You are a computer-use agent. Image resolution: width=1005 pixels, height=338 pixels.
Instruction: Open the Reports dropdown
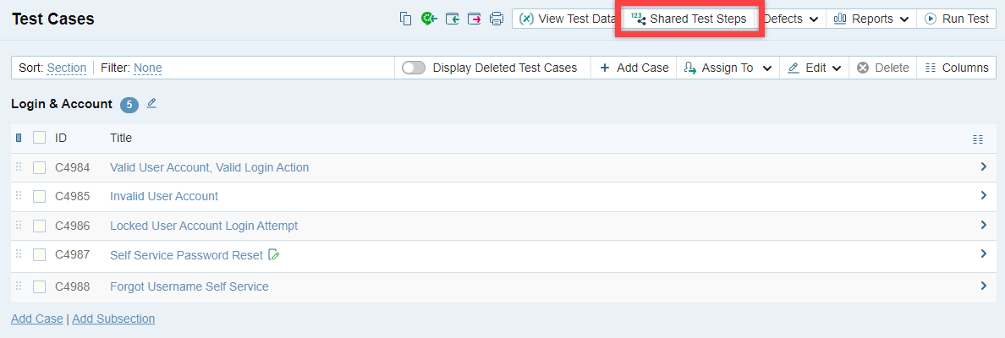871,19
